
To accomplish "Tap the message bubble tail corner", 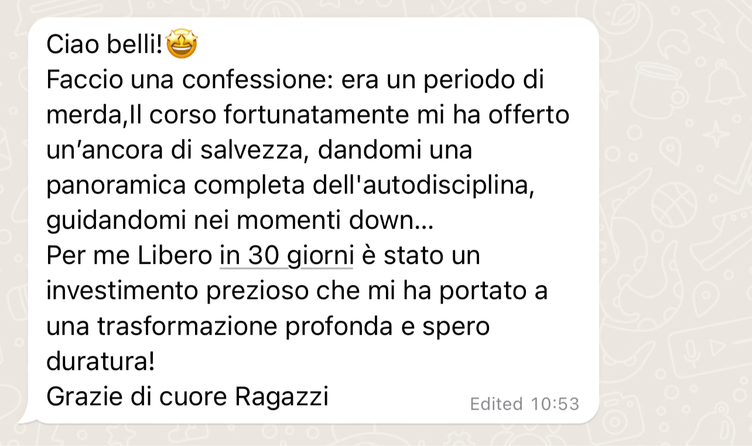I will point(27,417).
